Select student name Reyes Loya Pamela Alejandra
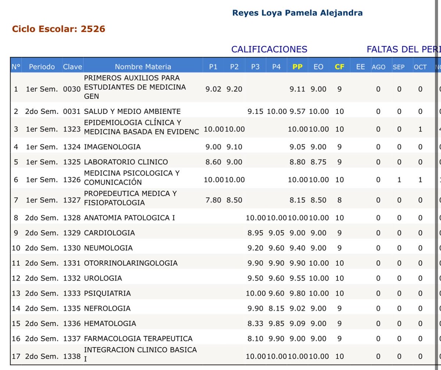The image size is (441, 370). [297, 13]
